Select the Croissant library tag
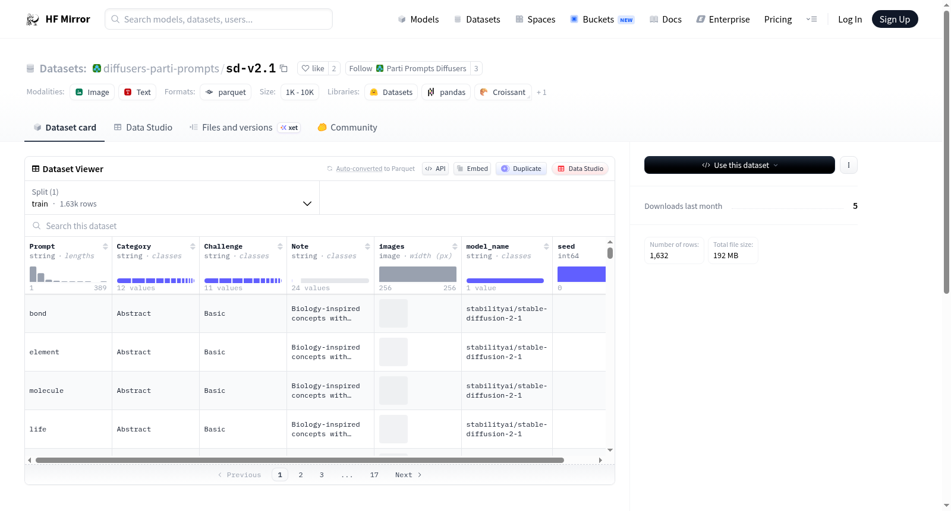The image size is (951, 511). (x=503, y=92)
